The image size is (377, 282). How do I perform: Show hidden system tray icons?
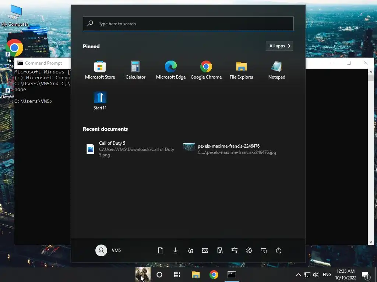(298, 275)
